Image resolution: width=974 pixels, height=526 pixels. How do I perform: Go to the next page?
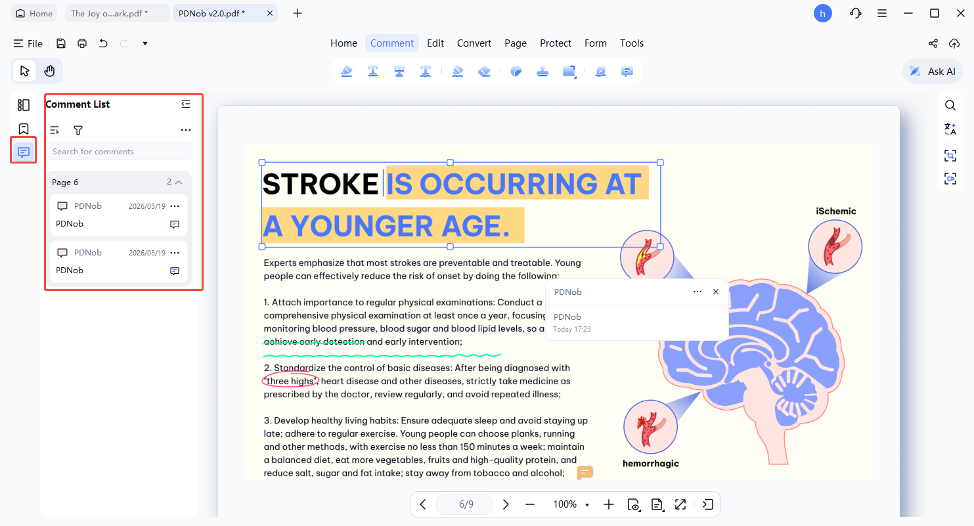506,504
